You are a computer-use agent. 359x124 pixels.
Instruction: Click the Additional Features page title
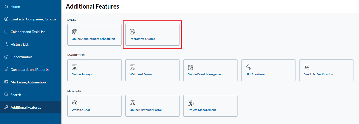(93, 6)
